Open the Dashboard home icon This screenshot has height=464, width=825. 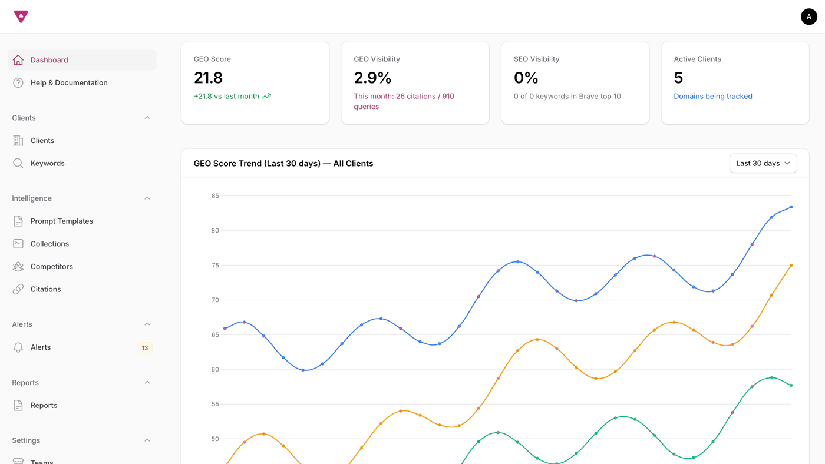[x=18, y=59]
